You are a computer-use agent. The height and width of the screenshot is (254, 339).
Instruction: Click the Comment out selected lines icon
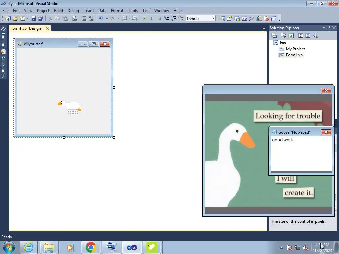(84, 19)
